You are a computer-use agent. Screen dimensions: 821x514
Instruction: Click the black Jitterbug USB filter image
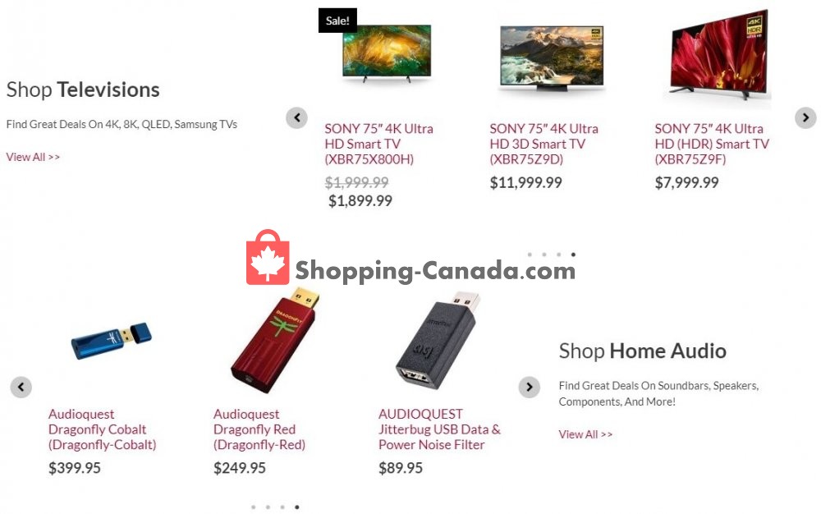click(438, 341)
